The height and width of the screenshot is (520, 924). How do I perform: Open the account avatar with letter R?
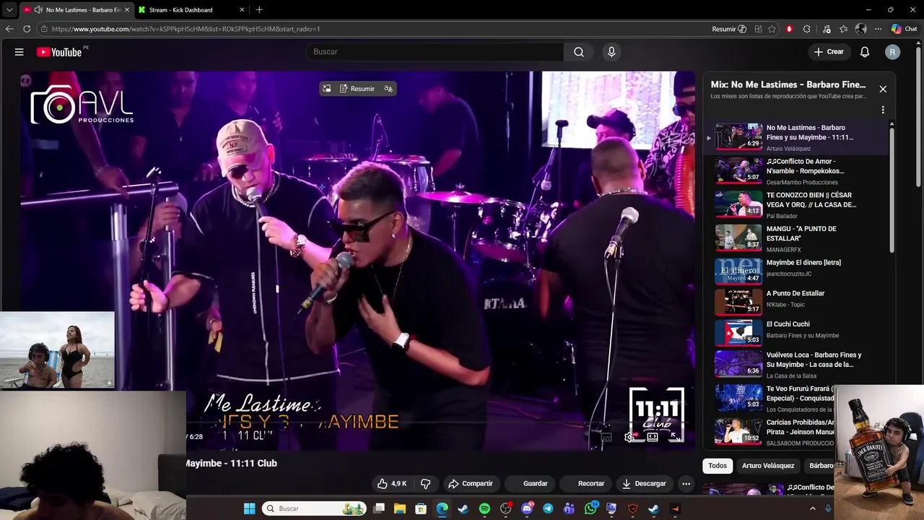click(893, 52)
